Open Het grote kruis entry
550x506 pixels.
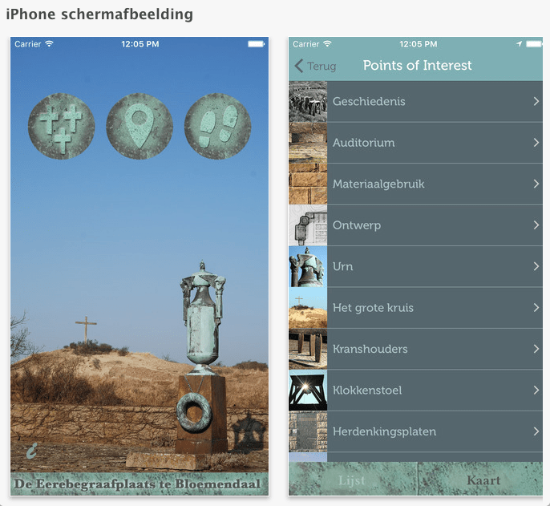[x=415, y=308]
